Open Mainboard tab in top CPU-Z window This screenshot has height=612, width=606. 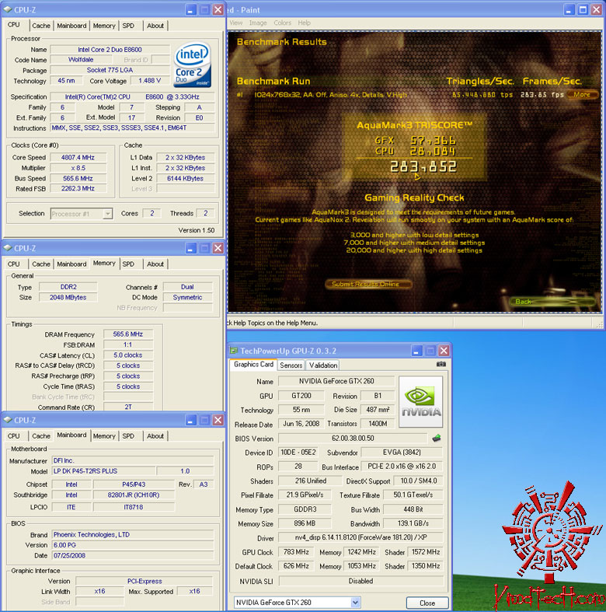pyautogui.click(x=71, y=26)
